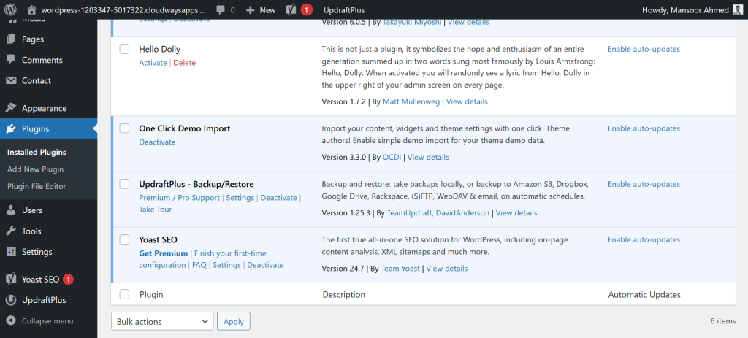Select the One Click Demo Import checkbox
This screenshot has width=748, height=338.
tap(124, 128)
